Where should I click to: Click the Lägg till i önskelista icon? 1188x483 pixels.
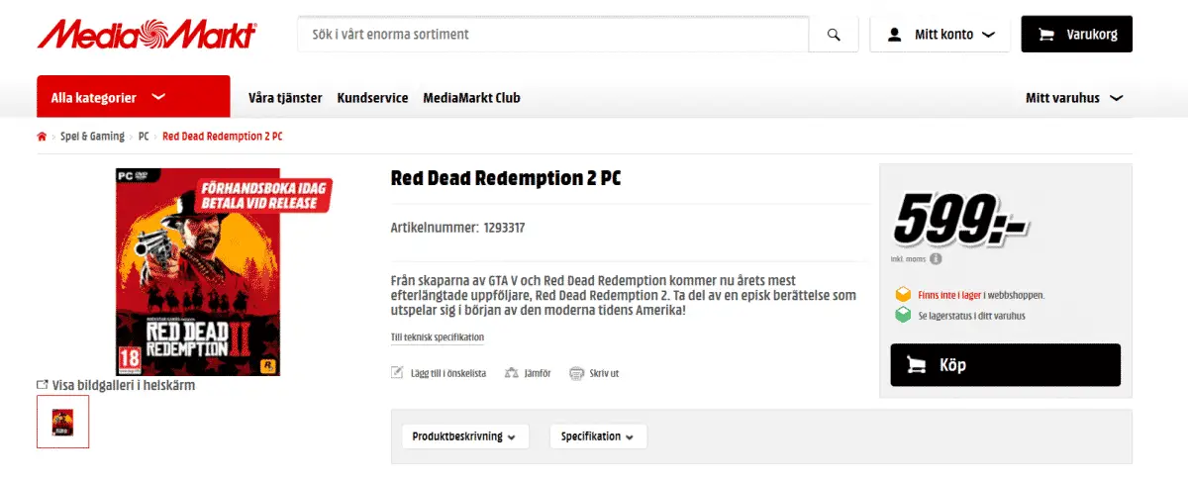click(x=398, y=373)
